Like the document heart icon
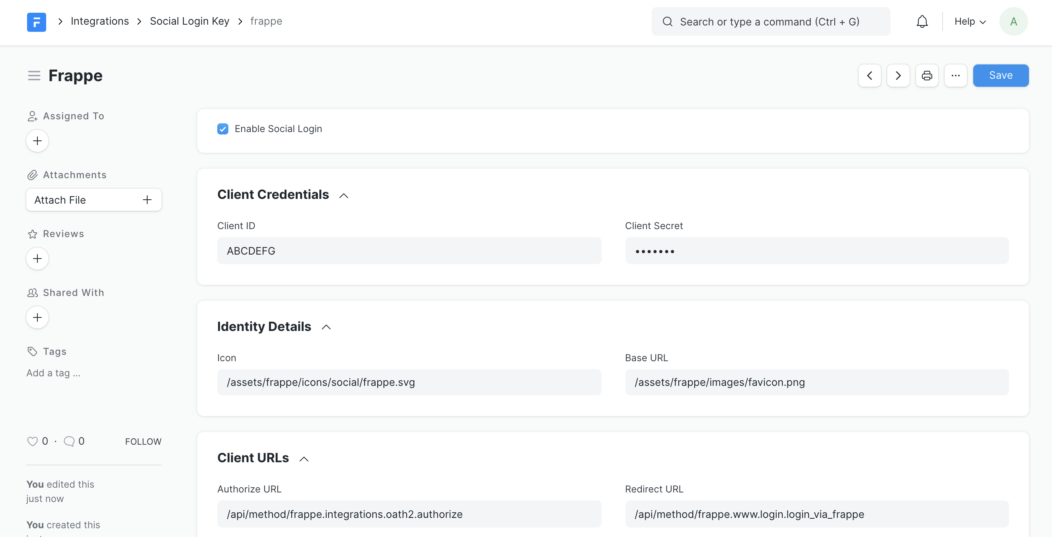Viewport: 1052px width, 537px height. (x=32, y=442)
